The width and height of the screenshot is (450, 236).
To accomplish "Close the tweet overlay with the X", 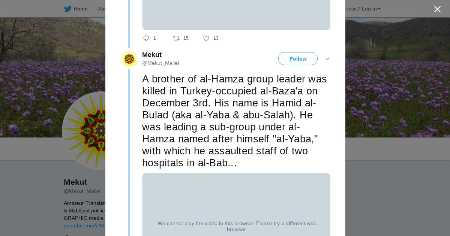I will [437, 9].
